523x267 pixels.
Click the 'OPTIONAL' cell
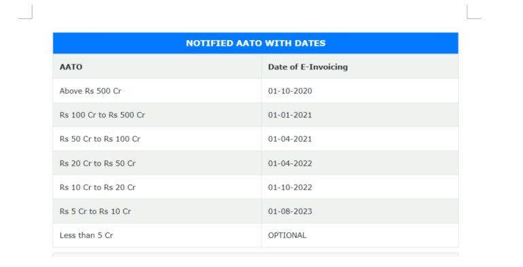click(360, 235)
